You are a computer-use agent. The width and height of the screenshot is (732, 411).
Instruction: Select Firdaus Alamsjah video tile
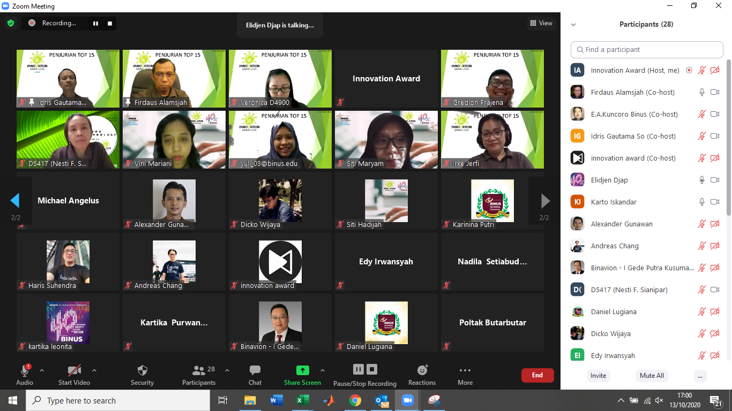pos(174,79)
